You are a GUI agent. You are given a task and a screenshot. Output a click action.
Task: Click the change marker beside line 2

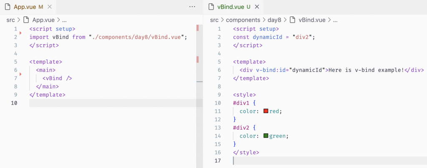[20, 33]
